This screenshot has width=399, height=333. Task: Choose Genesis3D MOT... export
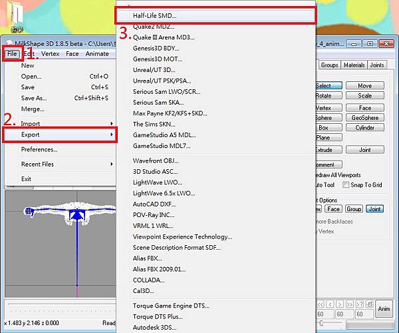tap(215, 59)
